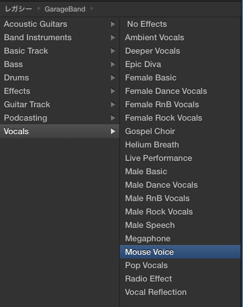Screen dimensions: 243x307
Task: Expand arrow next to Bass
Action: tap(113, 64)
